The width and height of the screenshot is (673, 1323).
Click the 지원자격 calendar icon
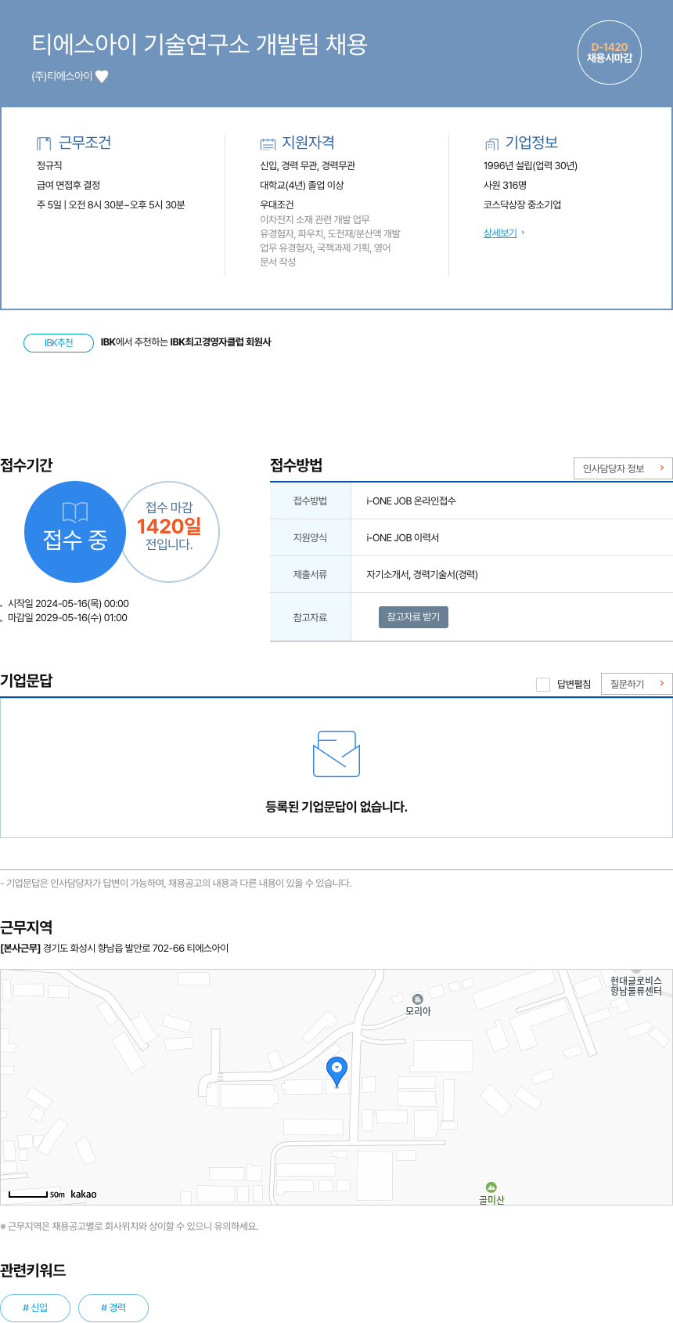(x=268, y=144)
